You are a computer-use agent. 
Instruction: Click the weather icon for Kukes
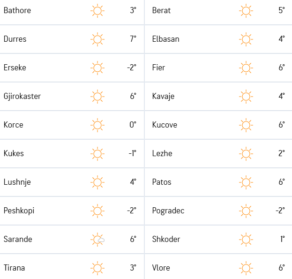point(97,154)
